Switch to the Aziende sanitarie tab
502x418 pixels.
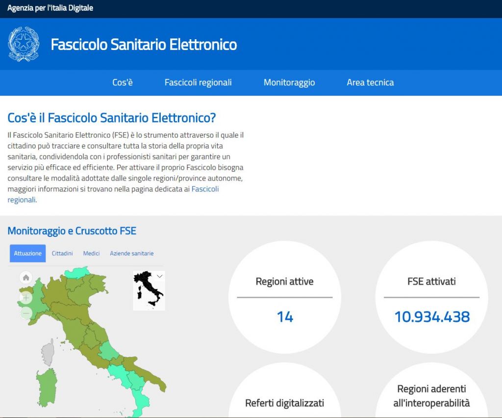coord(131,253)
